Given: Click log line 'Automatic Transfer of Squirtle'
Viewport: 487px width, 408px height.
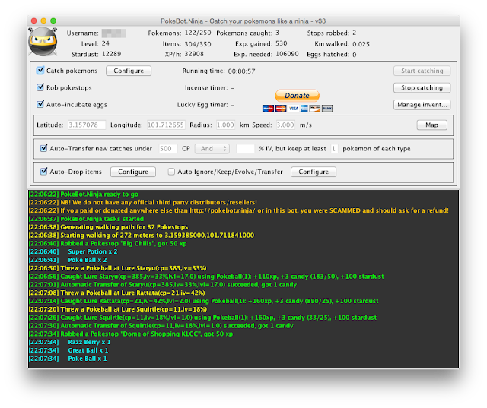Looking at the screenshot, I should point(161,326).
